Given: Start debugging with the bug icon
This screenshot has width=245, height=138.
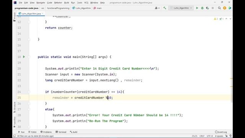Looking at the screenshot, I should tap(202, 8).
